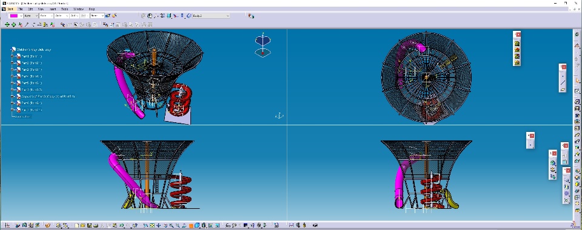Open the Isometric quick view cube icon
582x230 pixels.
tap(197, 225)
